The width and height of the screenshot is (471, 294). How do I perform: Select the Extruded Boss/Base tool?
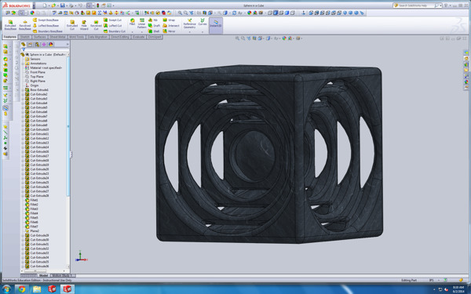coord(10,25)
